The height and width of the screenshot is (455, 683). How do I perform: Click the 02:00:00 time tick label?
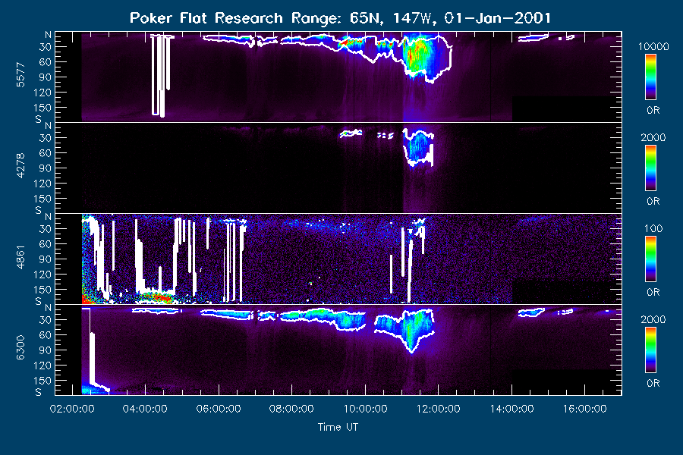[x=72, y=409]
